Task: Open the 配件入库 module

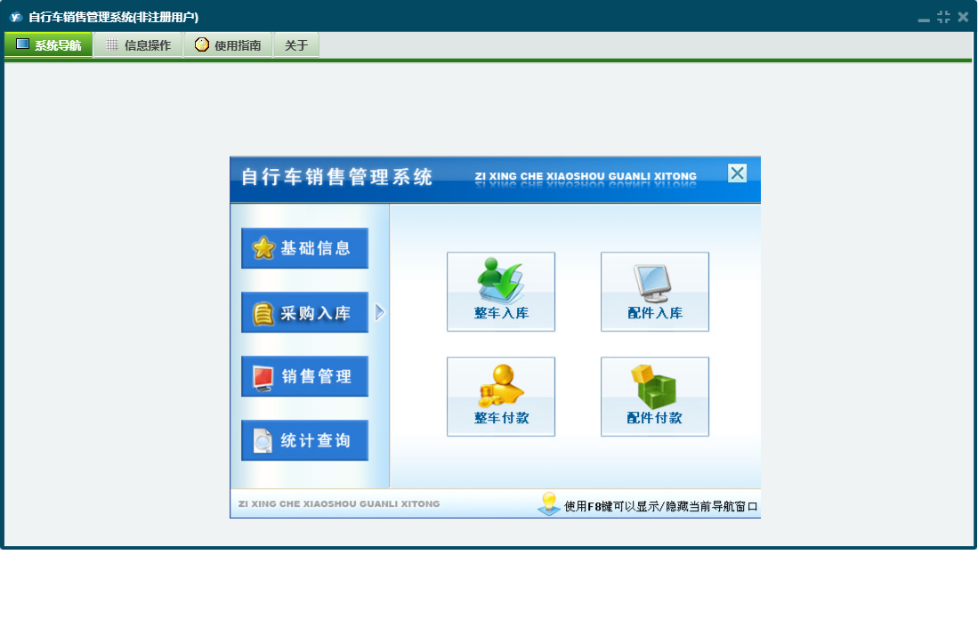Action: pyautogui.click(x=654, y=292)
